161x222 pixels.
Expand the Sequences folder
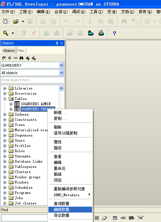[5, 135]
